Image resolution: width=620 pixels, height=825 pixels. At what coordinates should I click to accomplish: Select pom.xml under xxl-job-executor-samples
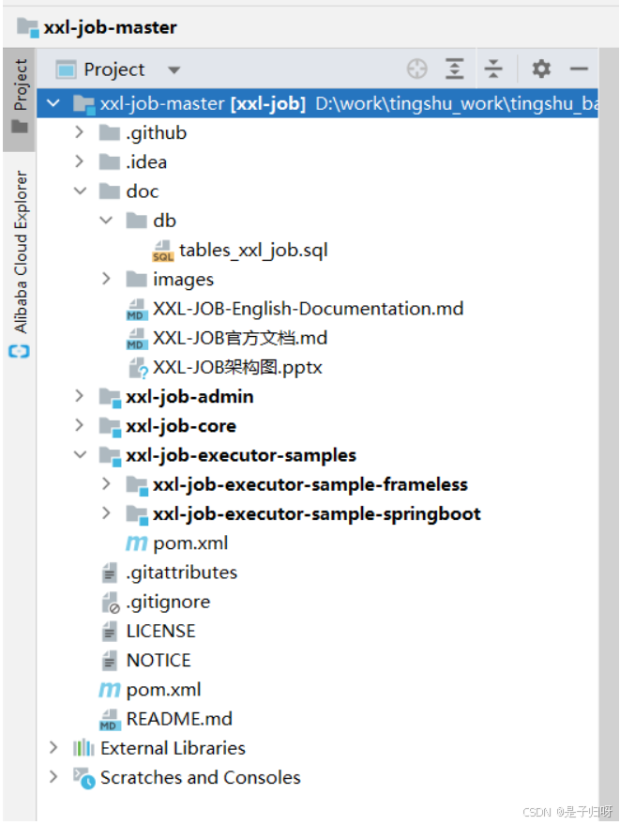(190, 543)
